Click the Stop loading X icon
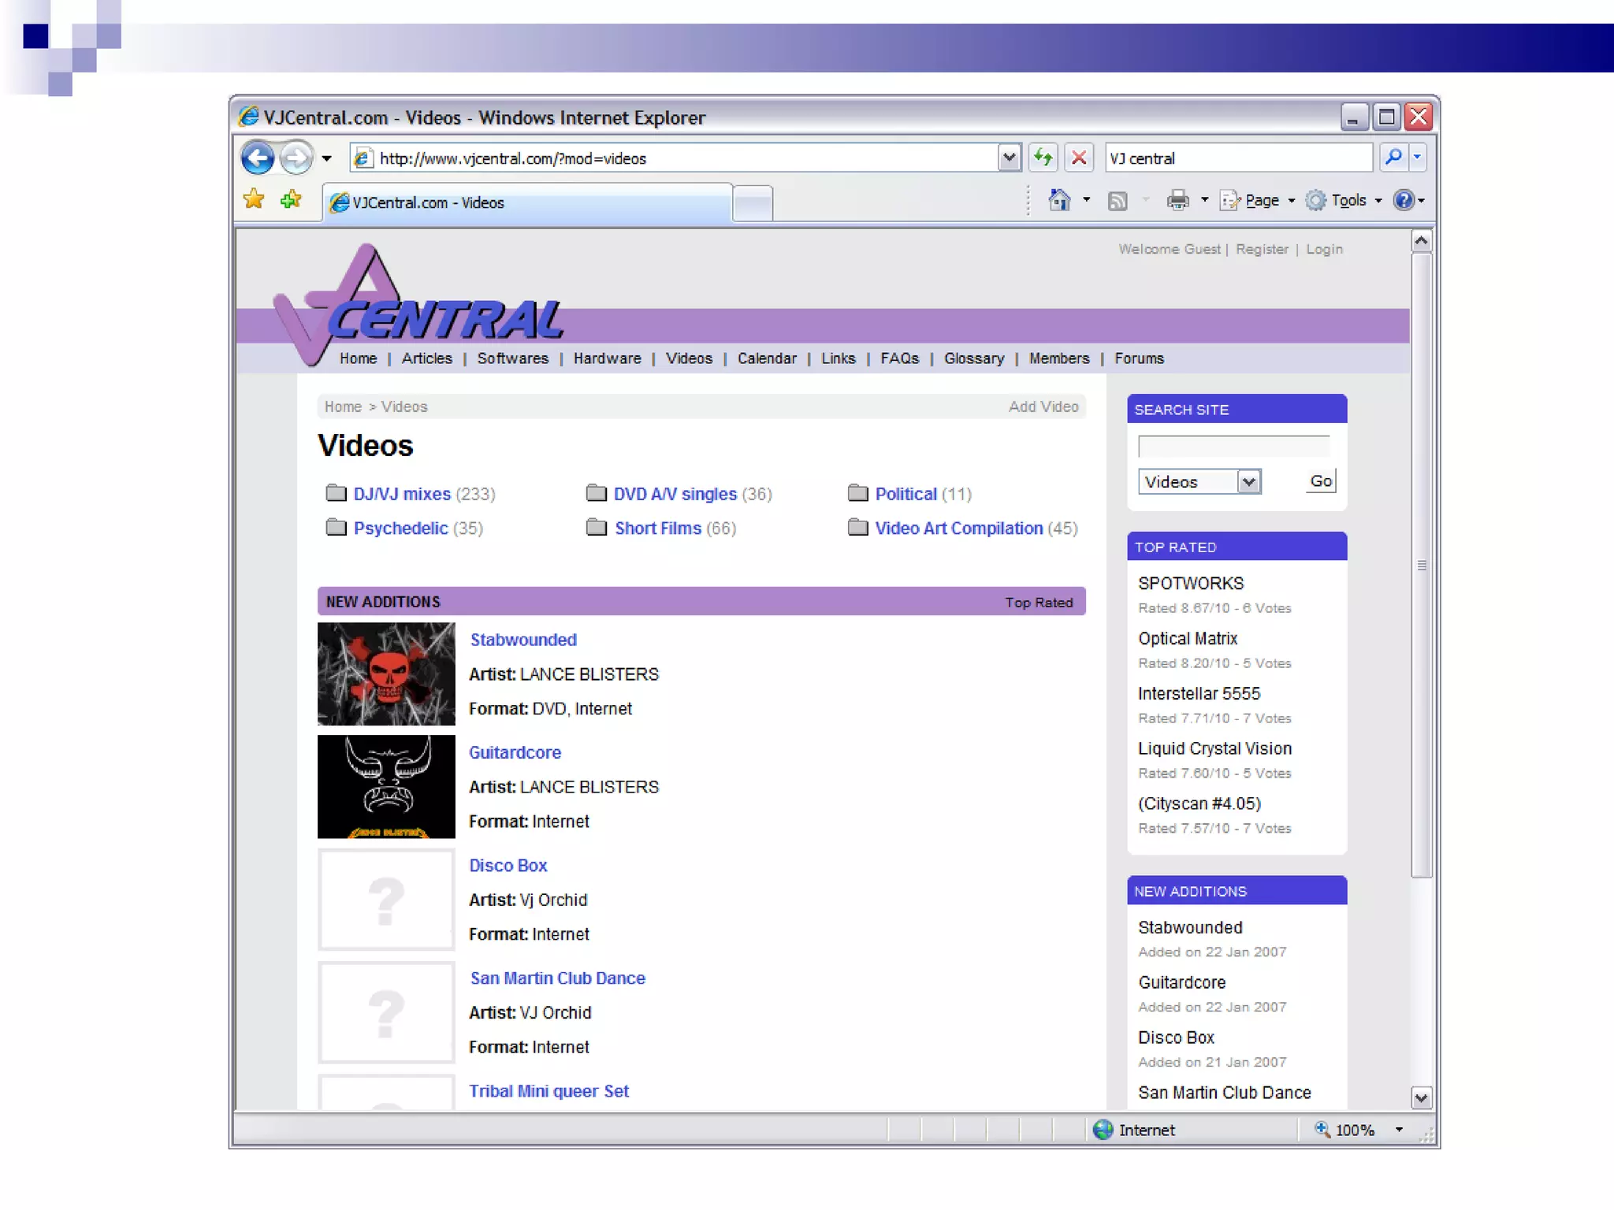Image resolution: width=1614 pixels, height=1210 pixels. point(1079,158)
